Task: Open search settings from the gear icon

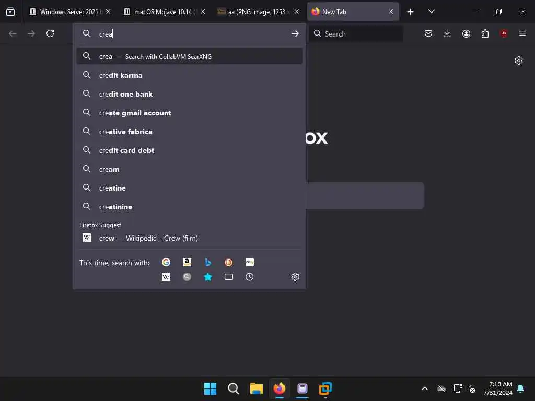Action: point(295,277)
